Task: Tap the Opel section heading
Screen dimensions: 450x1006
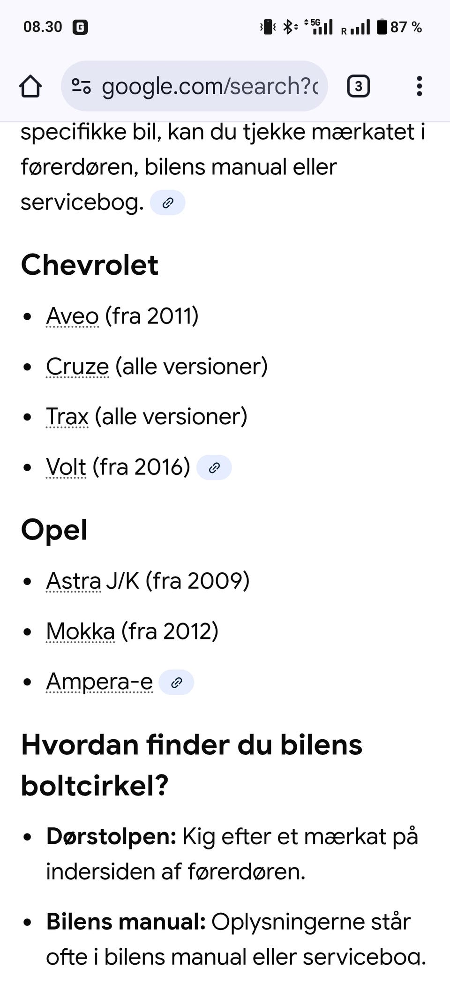Action: (54, 530)
